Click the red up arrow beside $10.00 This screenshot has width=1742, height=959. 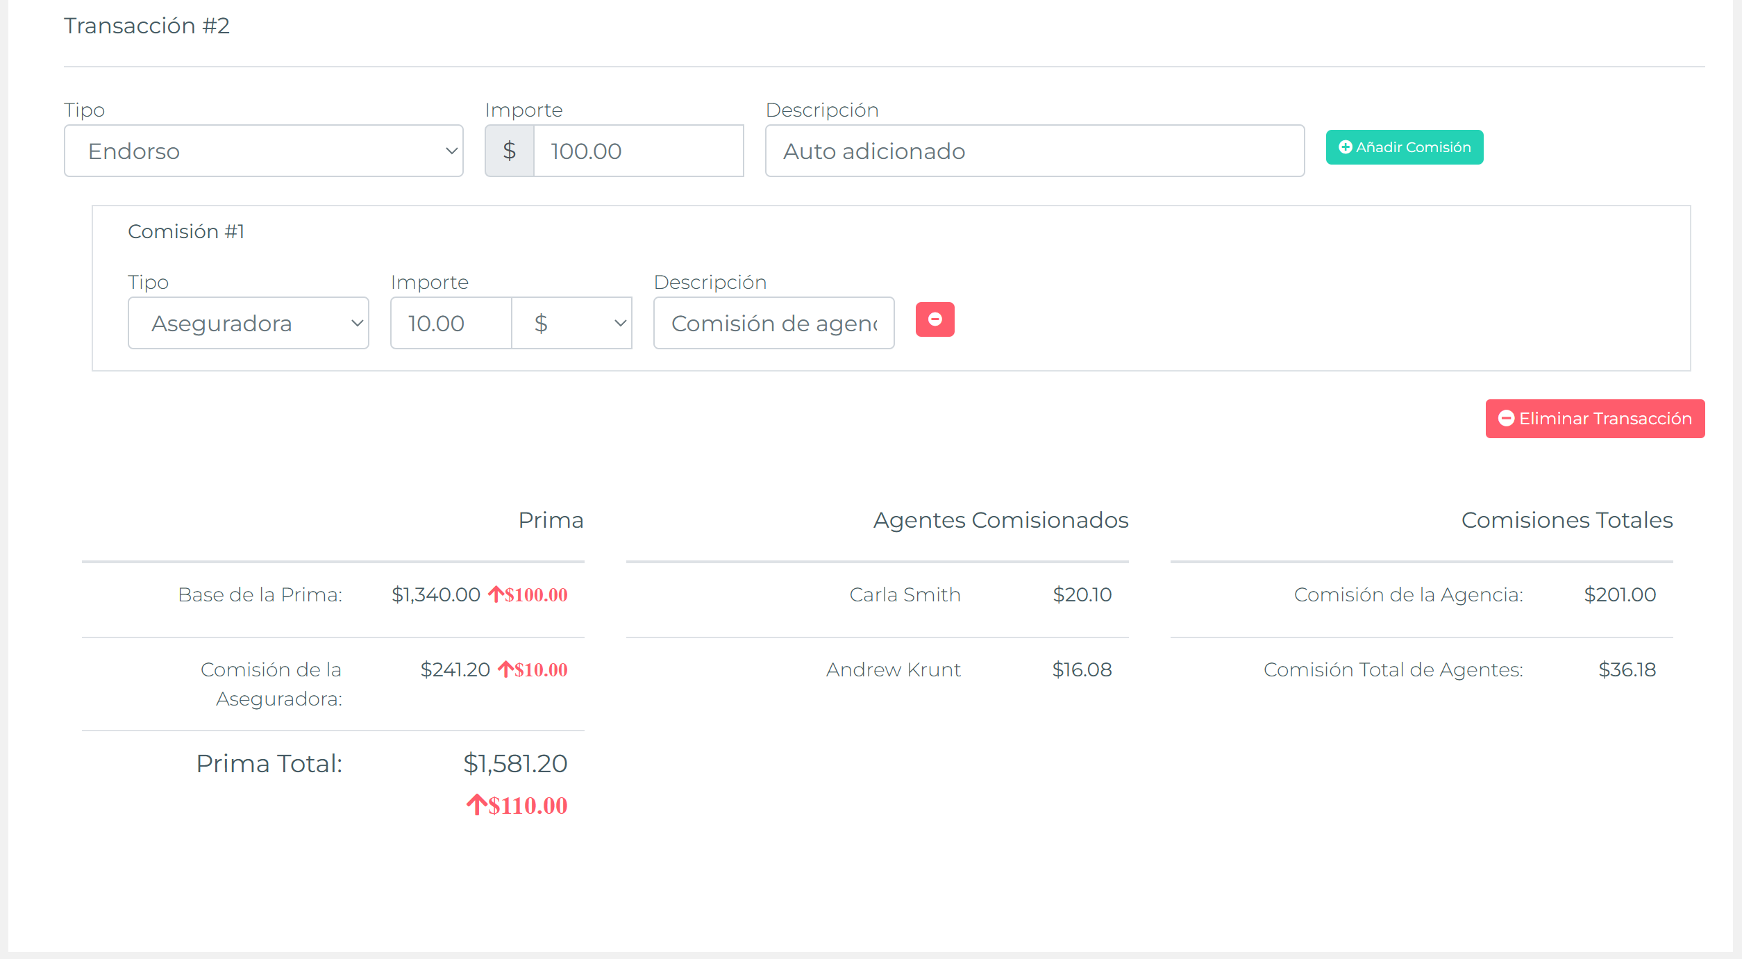(505, 669)
